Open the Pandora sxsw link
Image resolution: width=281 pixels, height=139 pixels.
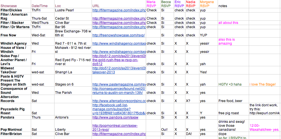[115, 117]
